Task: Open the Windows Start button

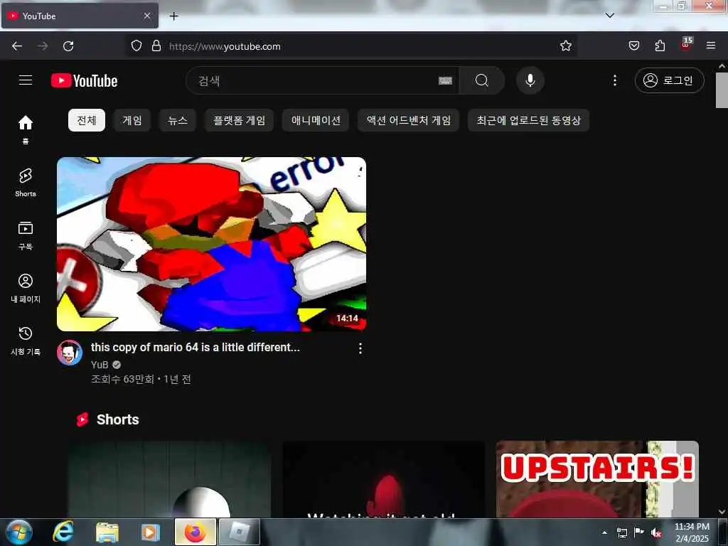Action: tap(18, 532)
